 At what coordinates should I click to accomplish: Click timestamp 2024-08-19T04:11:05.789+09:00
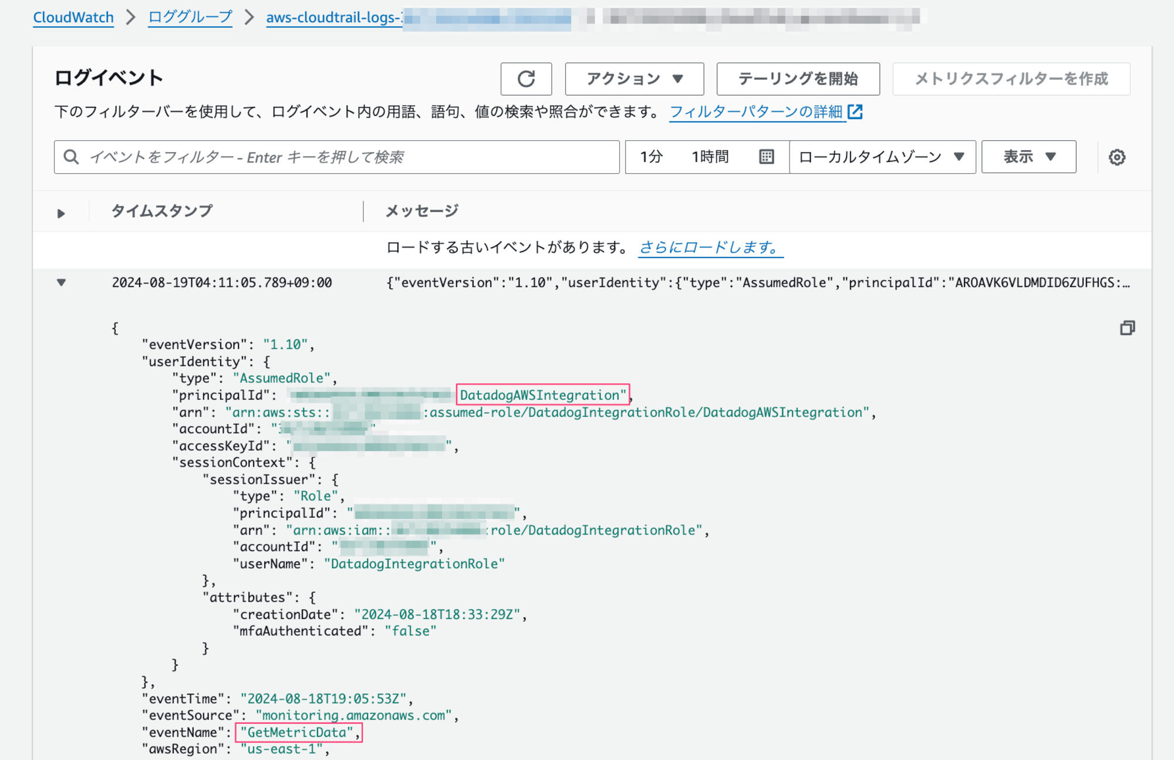click(222, 282)
